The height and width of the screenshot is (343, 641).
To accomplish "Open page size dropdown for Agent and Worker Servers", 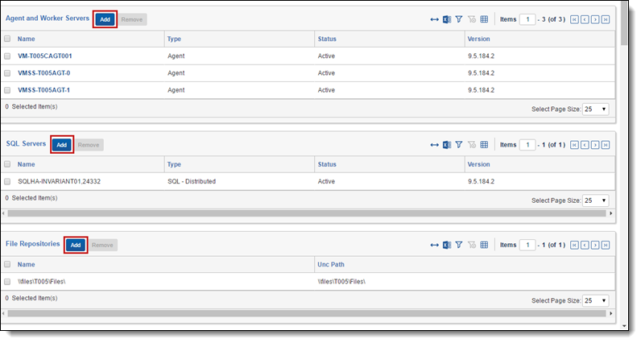I will click(x=596, y=109).
